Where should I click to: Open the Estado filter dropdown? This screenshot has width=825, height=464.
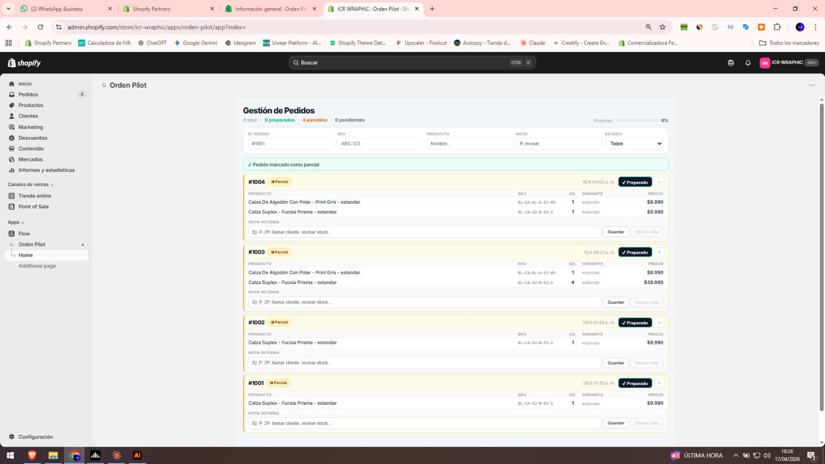[x=635, y=144]
